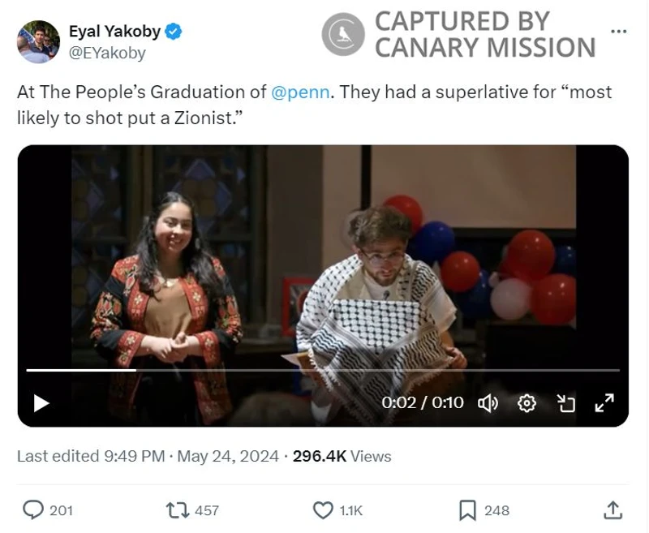Screen dimensions: 649x533
Task: Click the 296.4K Views count
Action: [x=342, y=456]
